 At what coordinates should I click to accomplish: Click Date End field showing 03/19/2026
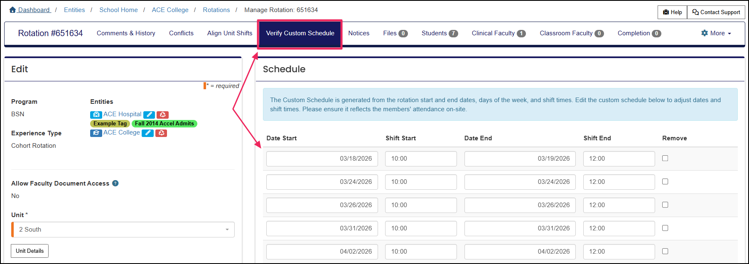tap(520, 159)
